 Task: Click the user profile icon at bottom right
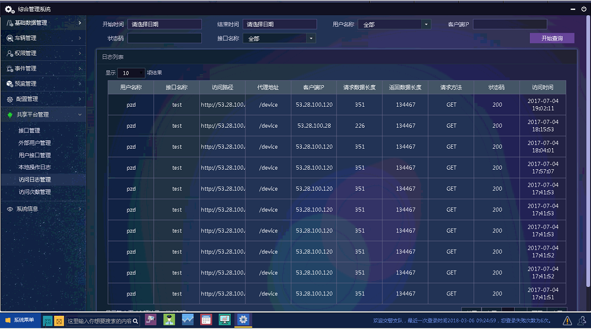tap(582, 321)
